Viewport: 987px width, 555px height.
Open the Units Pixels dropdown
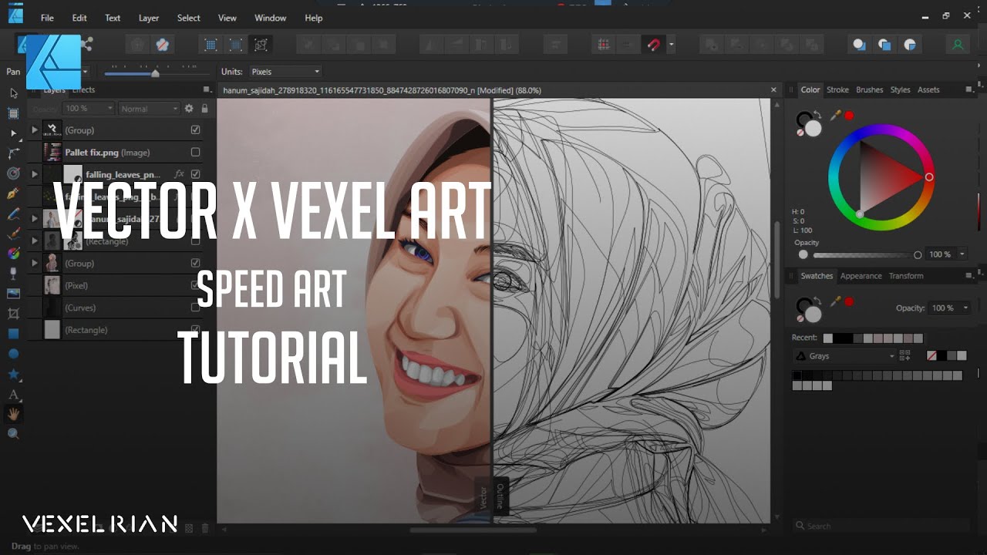(x=285, y=72)
